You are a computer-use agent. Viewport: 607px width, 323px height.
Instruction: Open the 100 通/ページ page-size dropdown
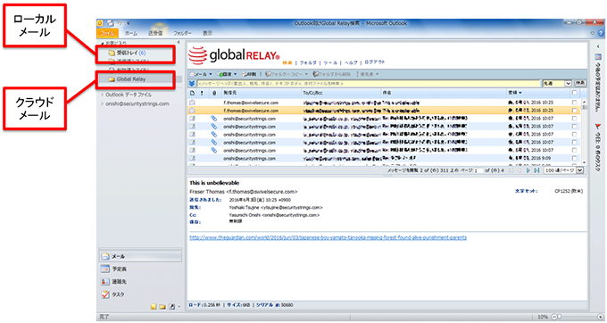pos(563,170)
